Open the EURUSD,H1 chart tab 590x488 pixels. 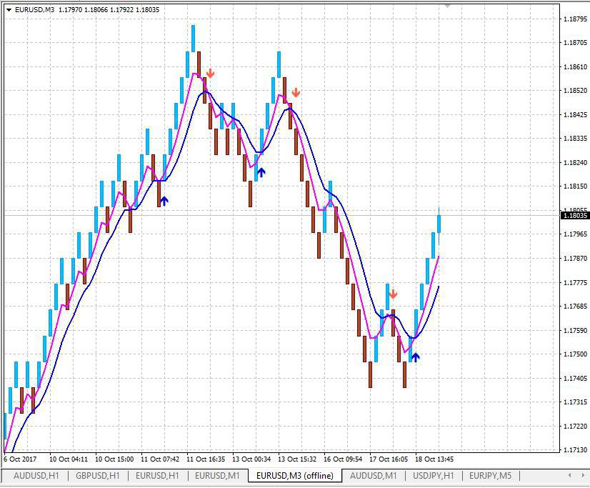(x=157, y=476)
